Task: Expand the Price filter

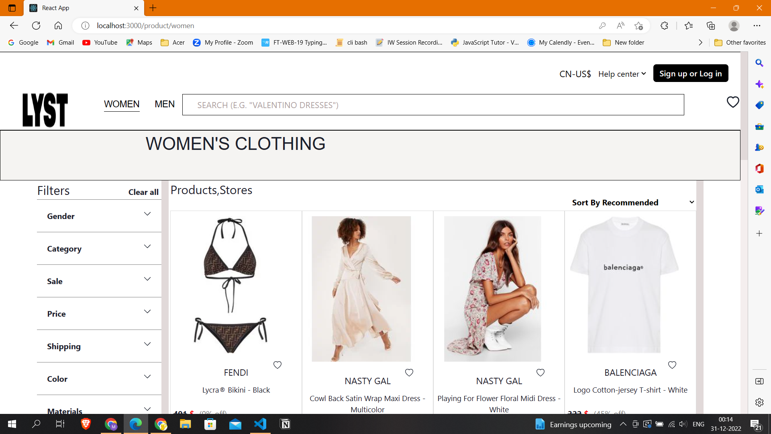Action: coord(99,314)
